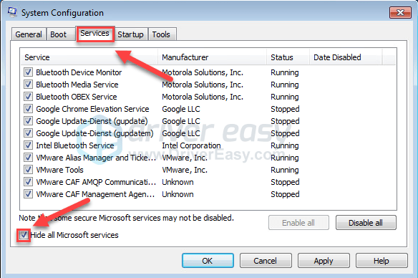The width and height of the screenshot is (418, 278).
Task: Uncheck VMware CAF Management Agent checkbox
Action: click(28, 194)
